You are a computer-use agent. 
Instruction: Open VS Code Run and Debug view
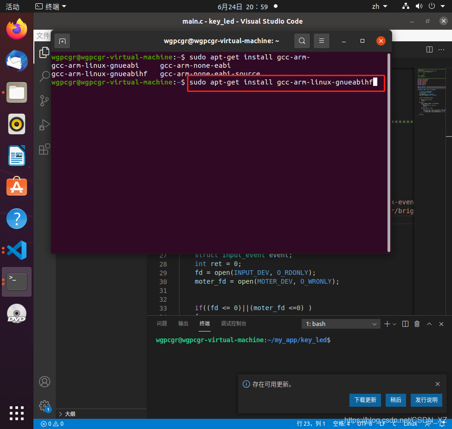point(45,125)
